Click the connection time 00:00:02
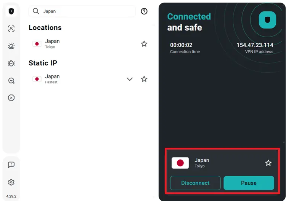 (x=181, y=45)
